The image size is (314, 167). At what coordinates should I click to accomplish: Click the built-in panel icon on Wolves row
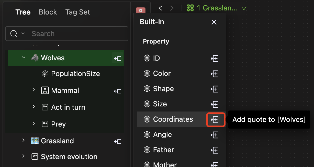click(118, 58)
